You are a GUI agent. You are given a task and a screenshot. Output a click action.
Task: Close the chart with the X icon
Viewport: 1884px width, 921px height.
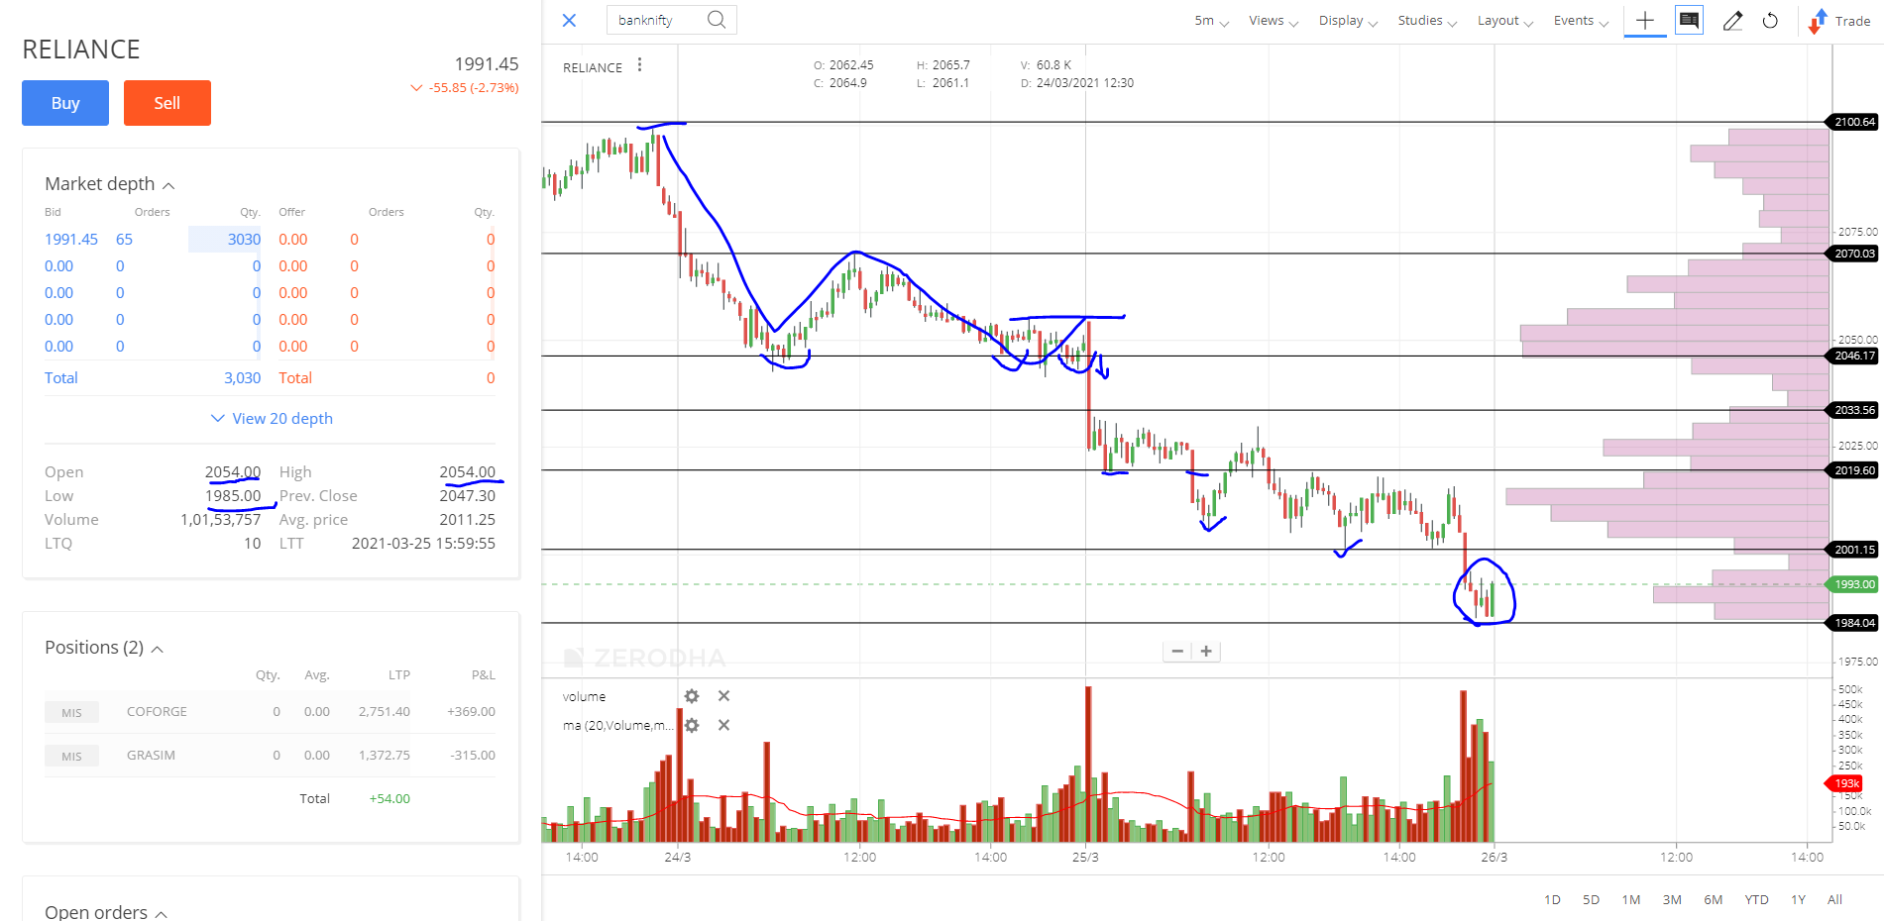click(x=569, y=20)
